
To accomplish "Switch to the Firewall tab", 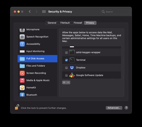I will [78, 23].
